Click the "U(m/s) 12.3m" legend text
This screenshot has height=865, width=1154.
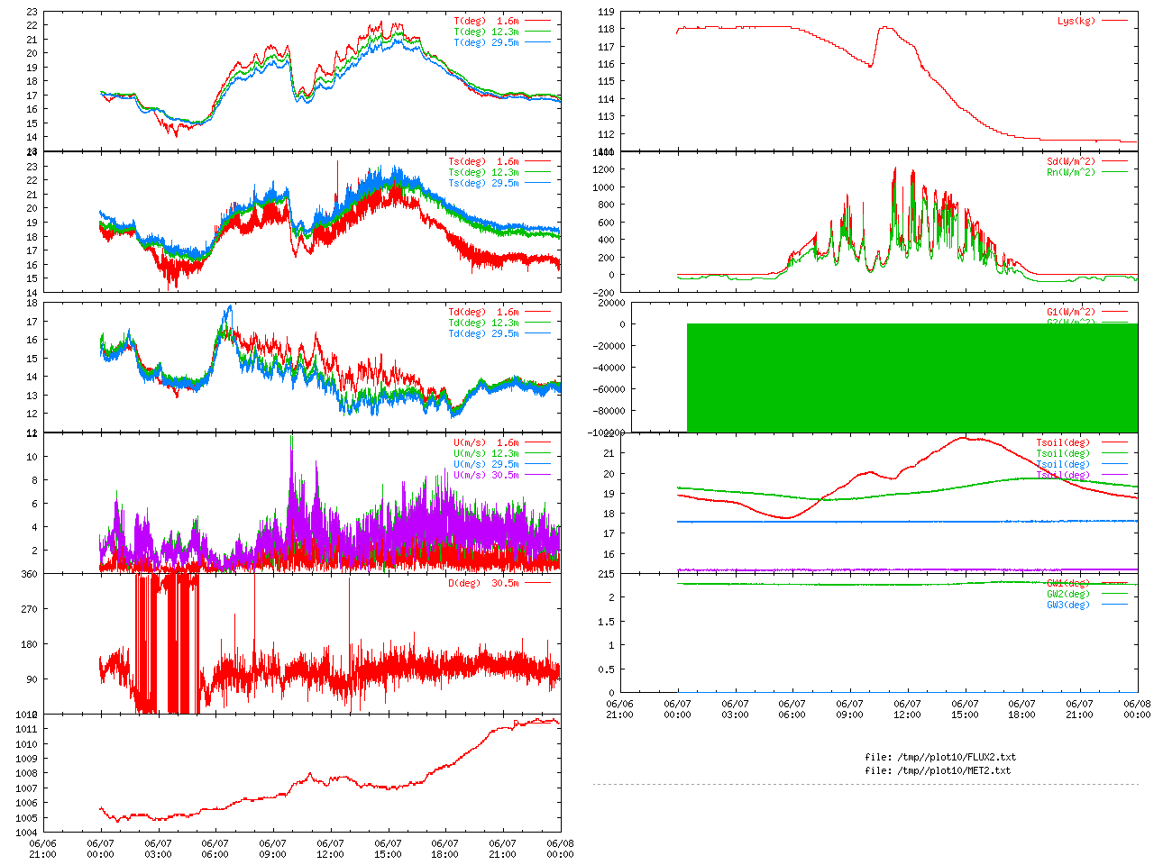[x=487, y=453]
